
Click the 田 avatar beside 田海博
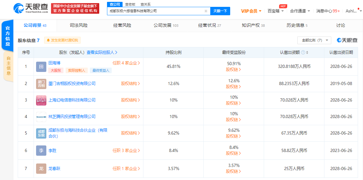41,67
